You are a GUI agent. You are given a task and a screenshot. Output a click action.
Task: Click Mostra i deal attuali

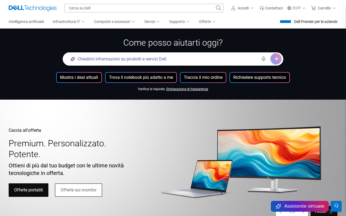[x=79, y=77]
